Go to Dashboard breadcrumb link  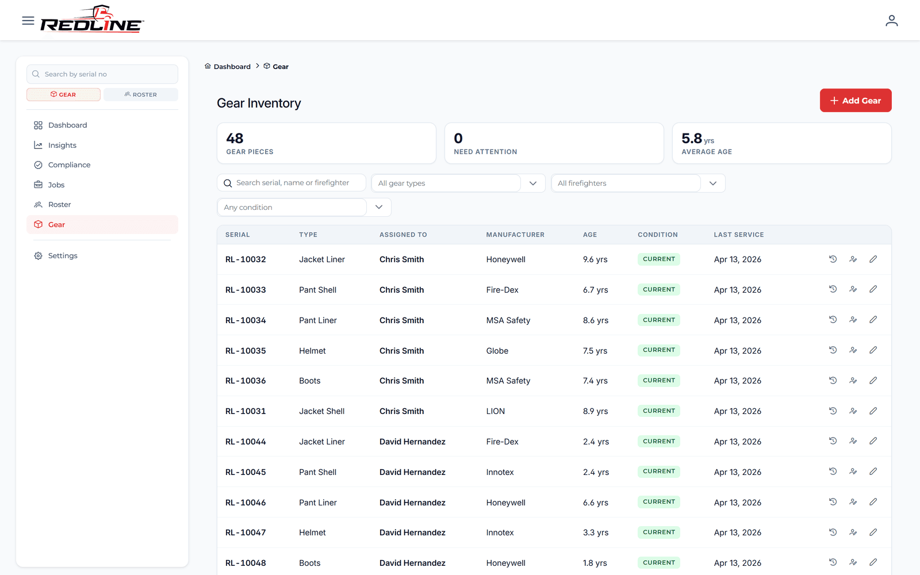pos(228,67)
